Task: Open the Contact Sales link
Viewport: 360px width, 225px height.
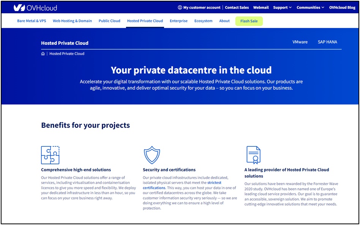Action: [237, 8]
